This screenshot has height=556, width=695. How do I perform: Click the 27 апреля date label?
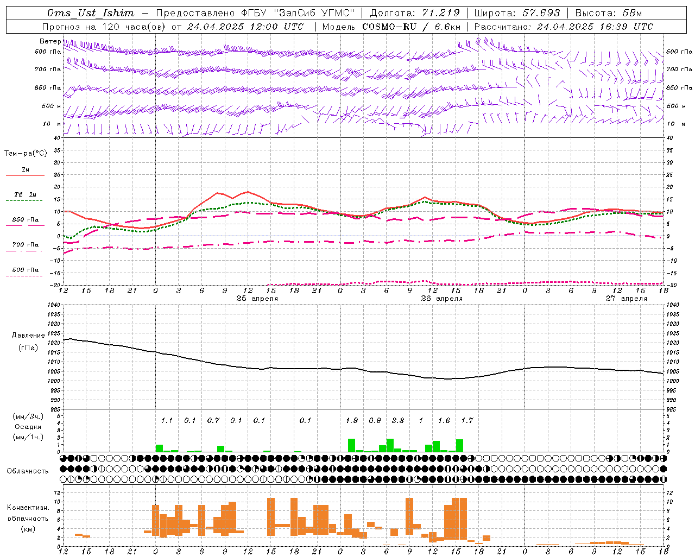tap(626, 299)
